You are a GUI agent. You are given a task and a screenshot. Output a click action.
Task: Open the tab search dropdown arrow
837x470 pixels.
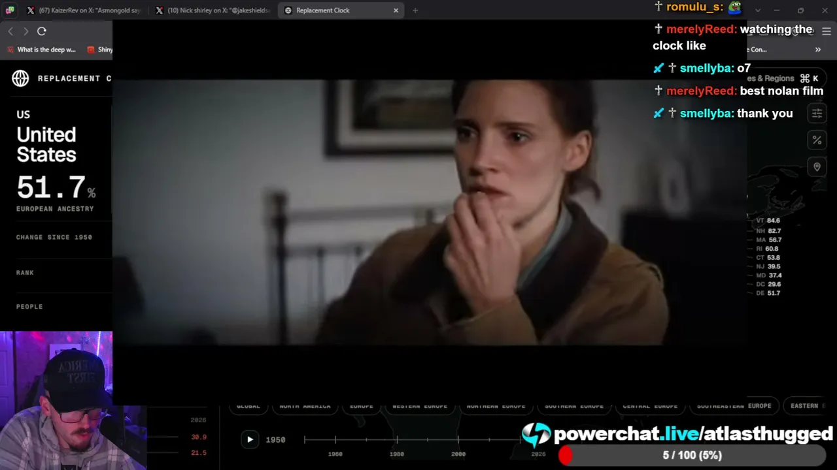pos(758,10)
